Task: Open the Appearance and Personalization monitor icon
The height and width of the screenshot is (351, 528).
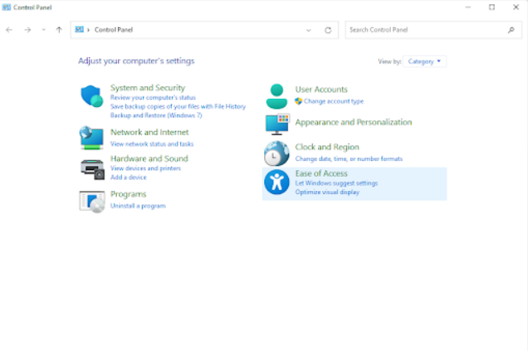Action: pyautogui.click(x=277, y=124)
